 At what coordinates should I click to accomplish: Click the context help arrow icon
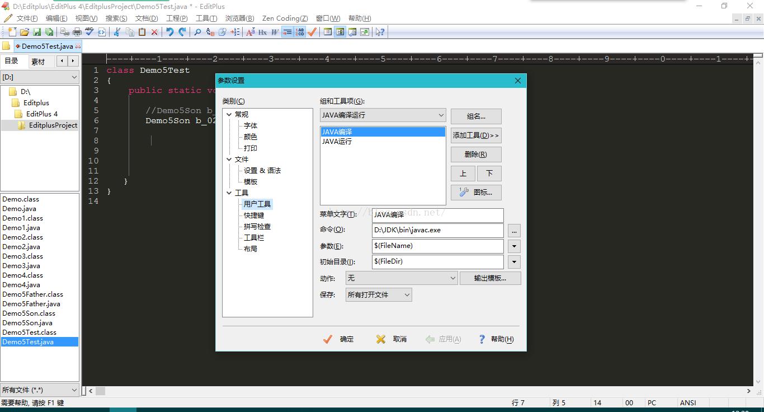point(380,32)
